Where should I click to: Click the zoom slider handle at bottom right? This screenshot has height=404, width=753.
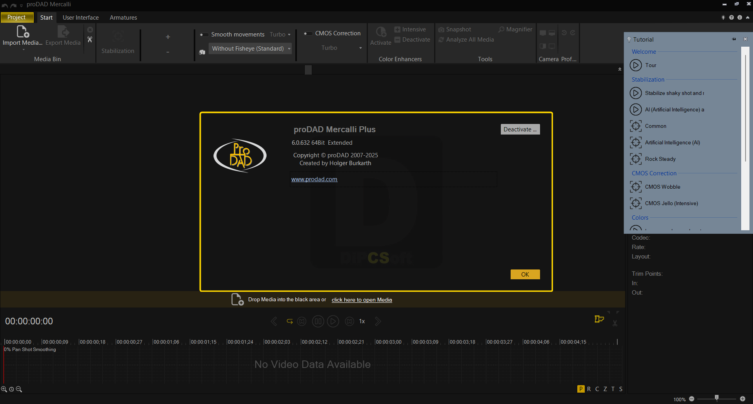(x=717, y=398)
